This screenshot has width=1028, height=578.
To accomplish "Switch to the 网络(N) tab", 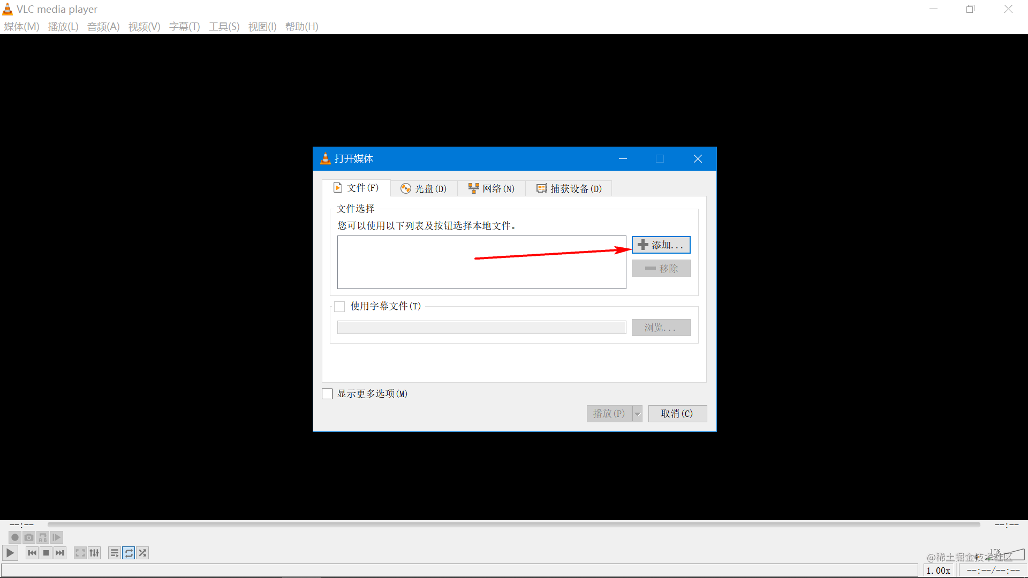I will point(491,188).
